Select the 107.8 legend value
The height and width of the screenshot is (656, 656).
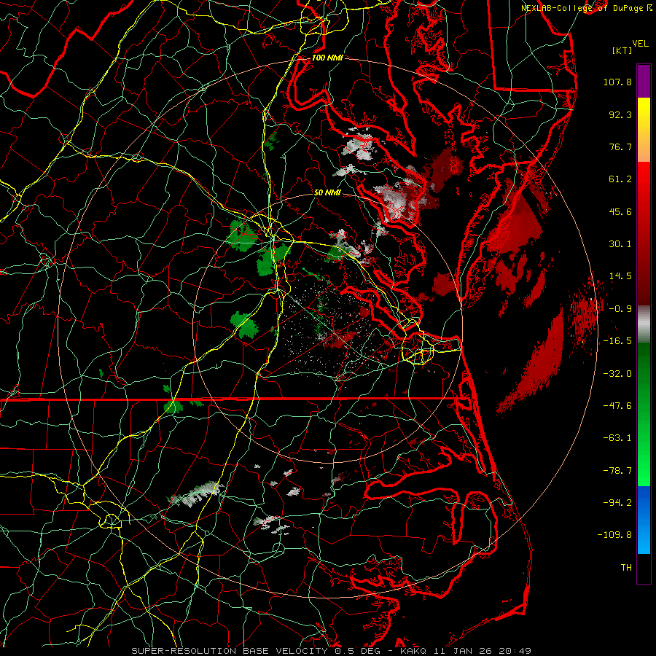tap(617, 82)
